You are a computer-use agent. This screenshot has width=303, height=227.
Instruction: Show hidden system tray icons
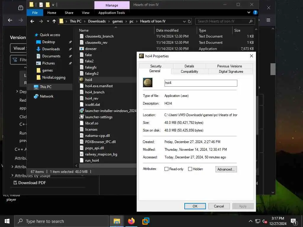(250, 221)
